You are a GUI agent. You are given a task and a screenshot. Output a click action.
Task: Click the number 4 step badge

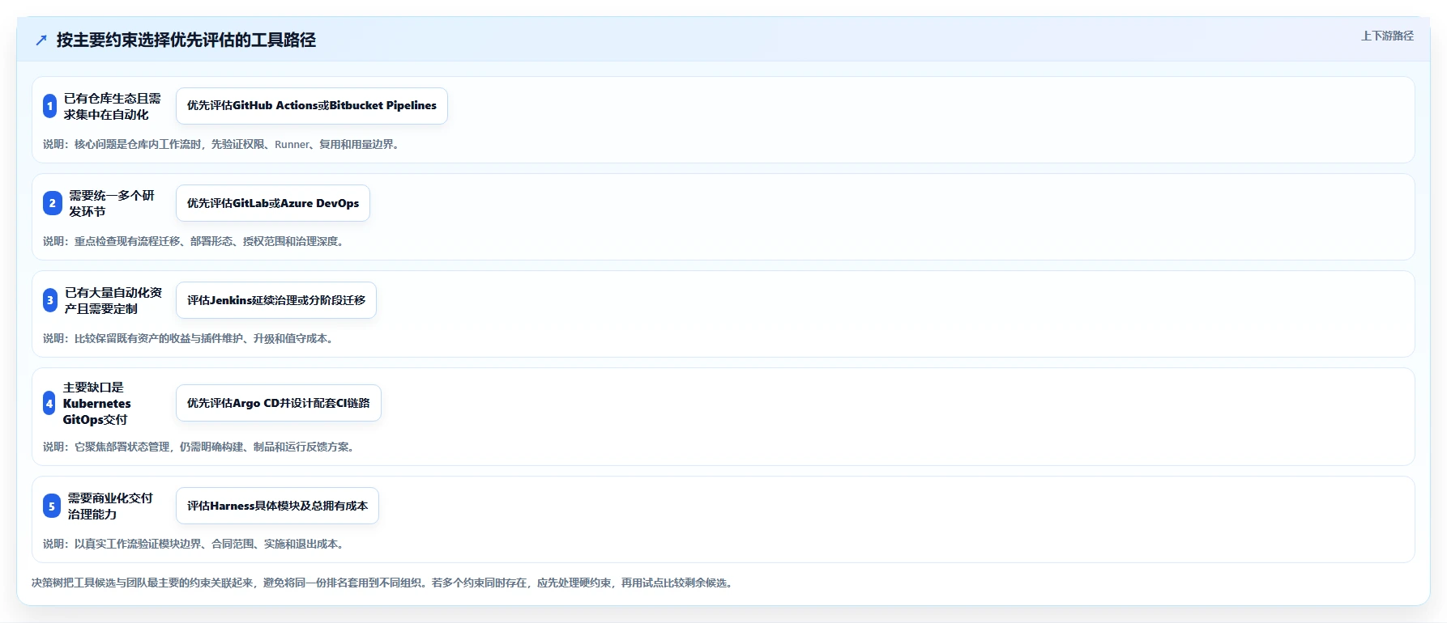(49, 403)
